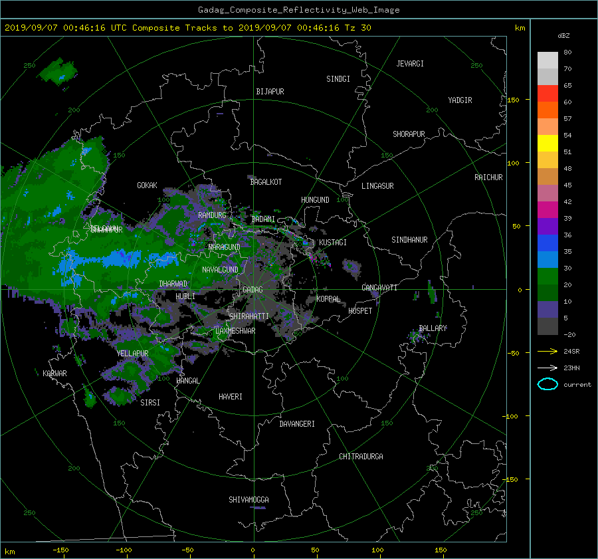Pick the bright green 30 dBZ swatch
This screenshot has width=598, height=559.
[x=548, y=277]
